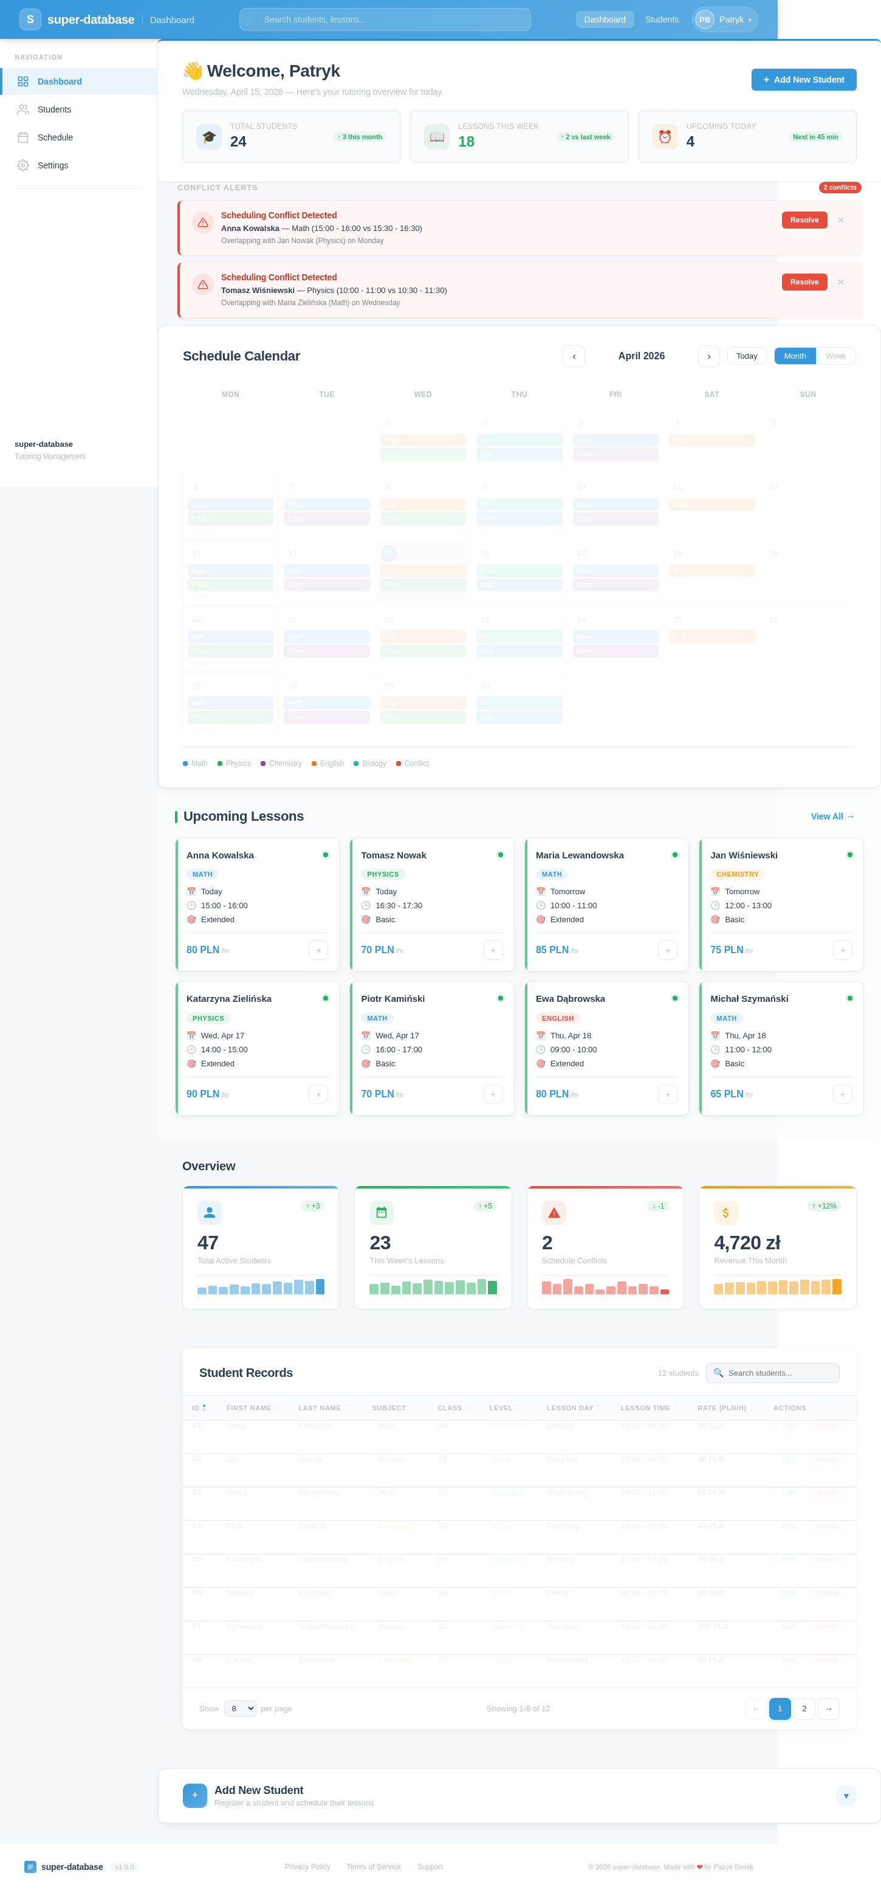Select Students in sidebar navigation

[79, 109]
